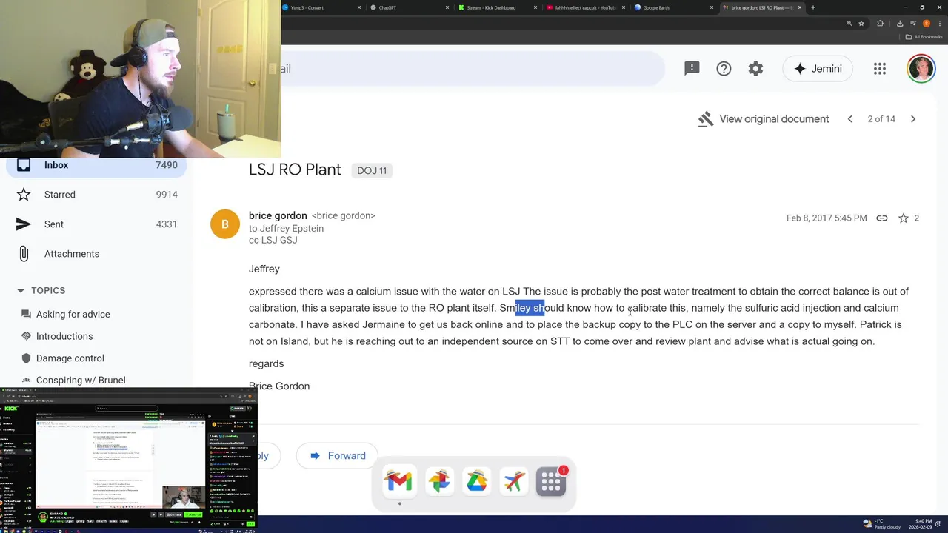
Task: Open the settings gear icon
Action: pos(755,68)
